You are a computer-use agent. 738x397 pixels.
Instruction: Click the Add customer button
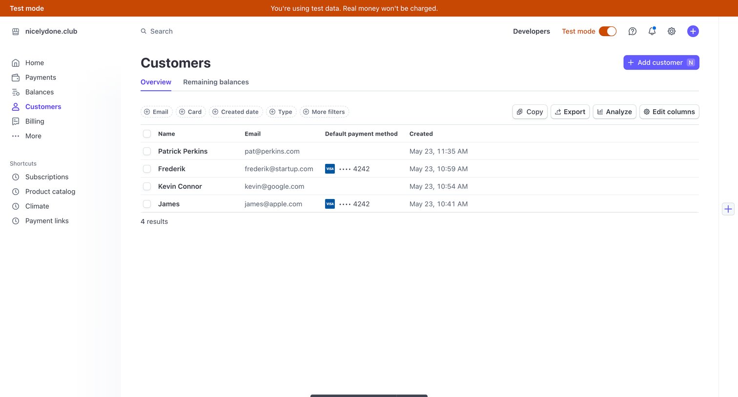661,62
